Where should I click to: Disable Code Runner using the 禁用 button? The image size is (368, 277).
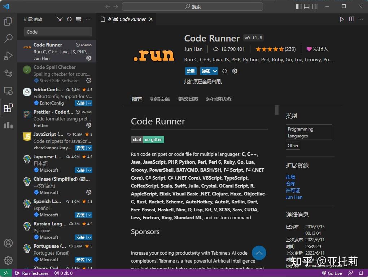click(x=190, y=71)
